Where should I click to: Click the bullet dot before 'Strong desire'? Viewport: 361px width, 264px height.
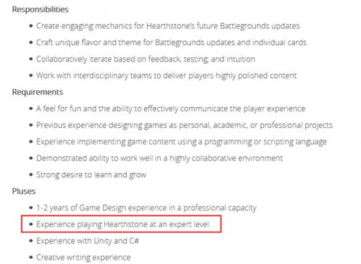click(30, 174)
